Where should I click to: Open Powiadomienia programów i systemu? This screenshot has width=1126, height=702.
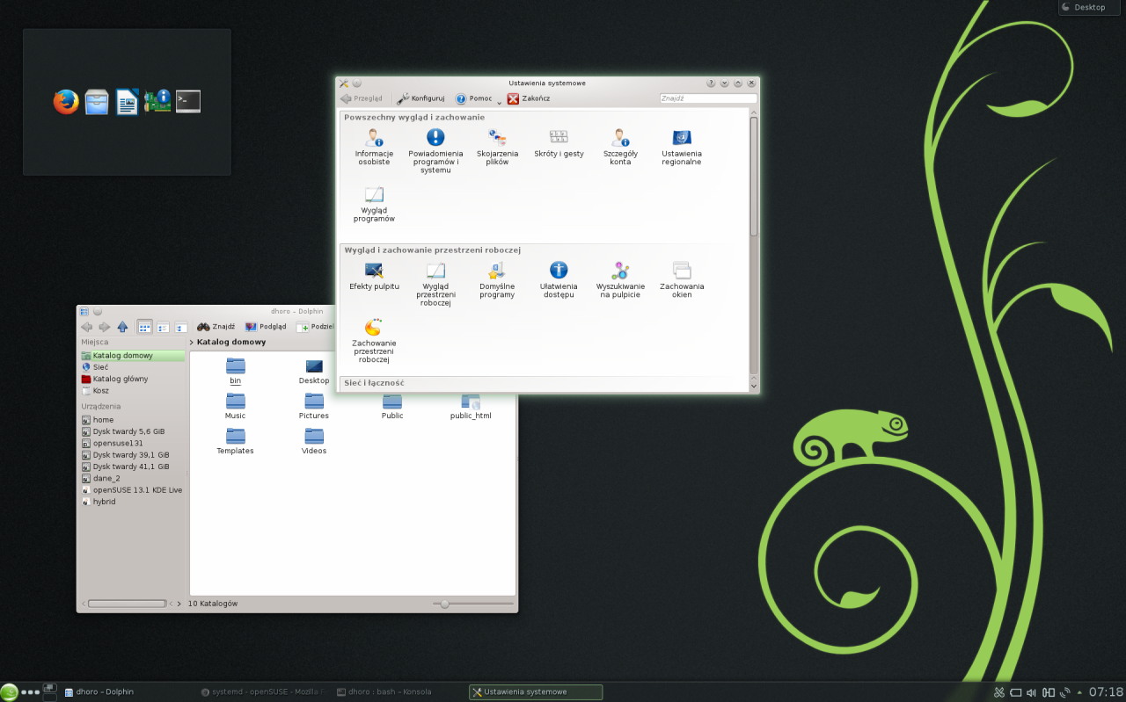coord(435,150)
